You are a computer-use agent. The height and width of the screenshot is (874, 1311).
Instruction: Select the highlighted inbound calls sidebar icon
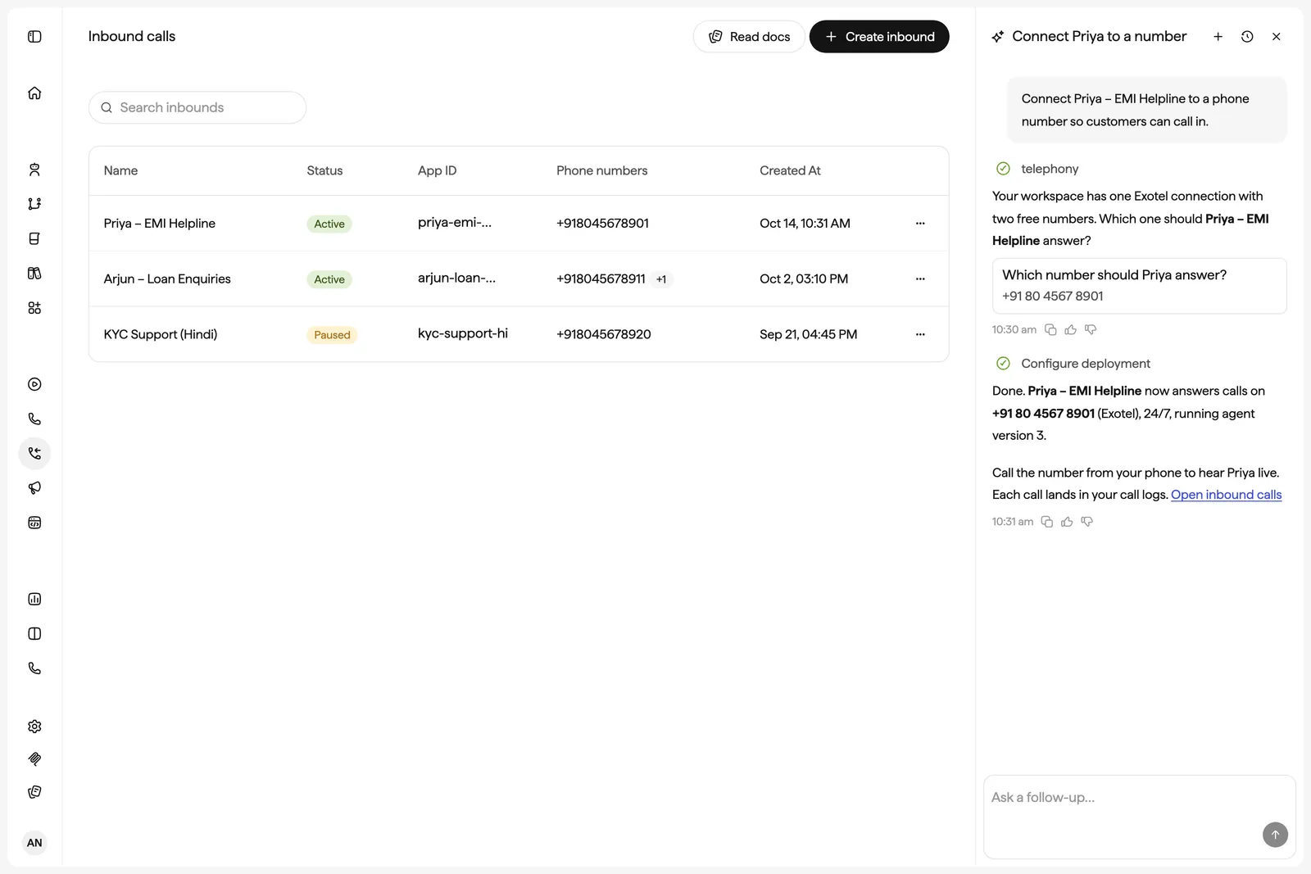coord(34,453)
